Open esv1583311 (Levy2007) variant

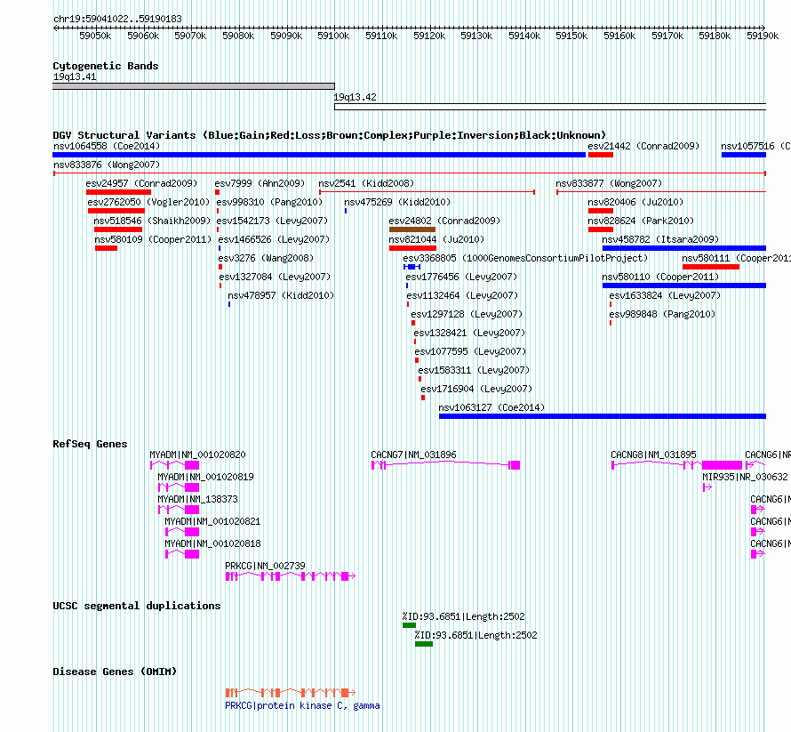pos(474,370)
